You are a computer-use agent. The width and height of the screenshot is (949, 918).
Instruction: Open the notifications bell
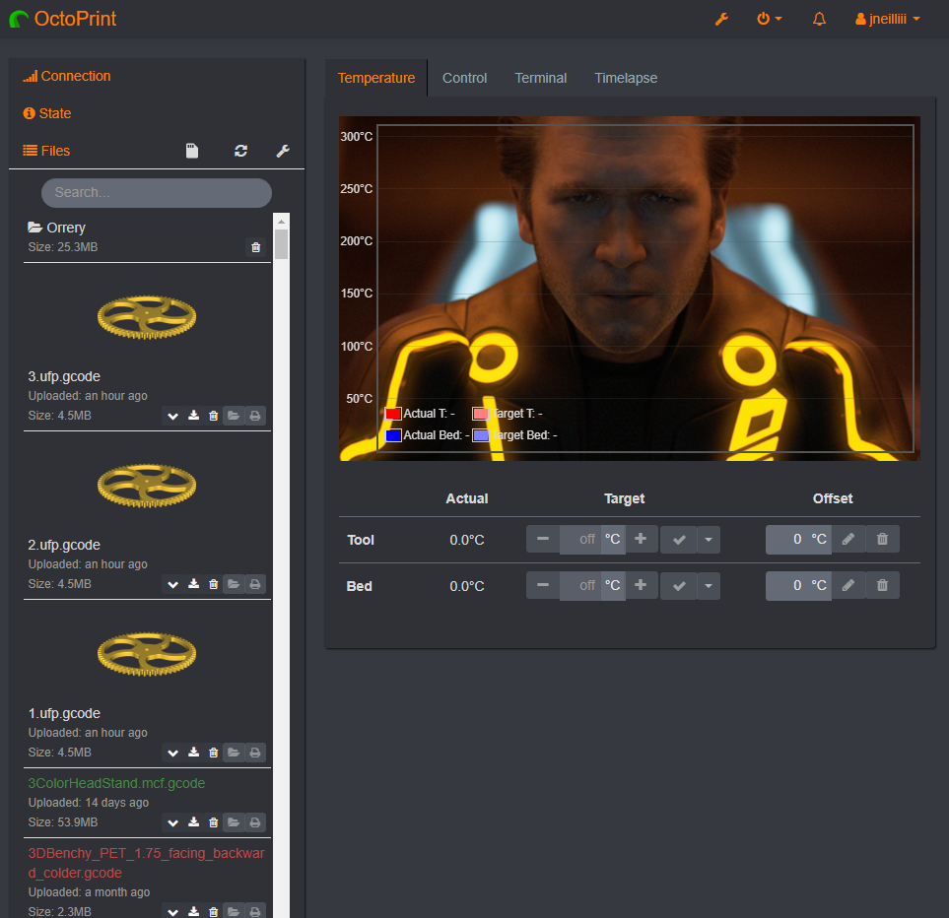[x=819, y=20]
